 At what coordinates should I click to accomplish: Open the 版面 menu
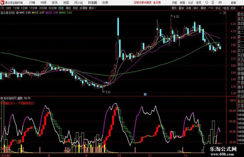[182, 3]
